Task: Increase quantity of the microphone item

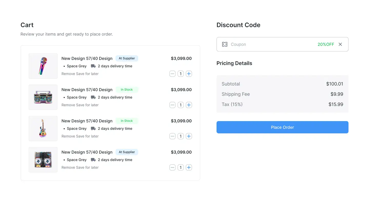Action: (189, 74)
